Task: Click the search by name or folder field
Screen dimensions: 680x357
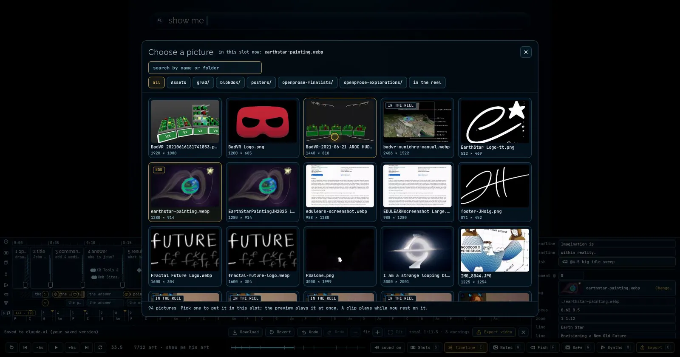Action: pyautogui.click(x=205, y=68)
